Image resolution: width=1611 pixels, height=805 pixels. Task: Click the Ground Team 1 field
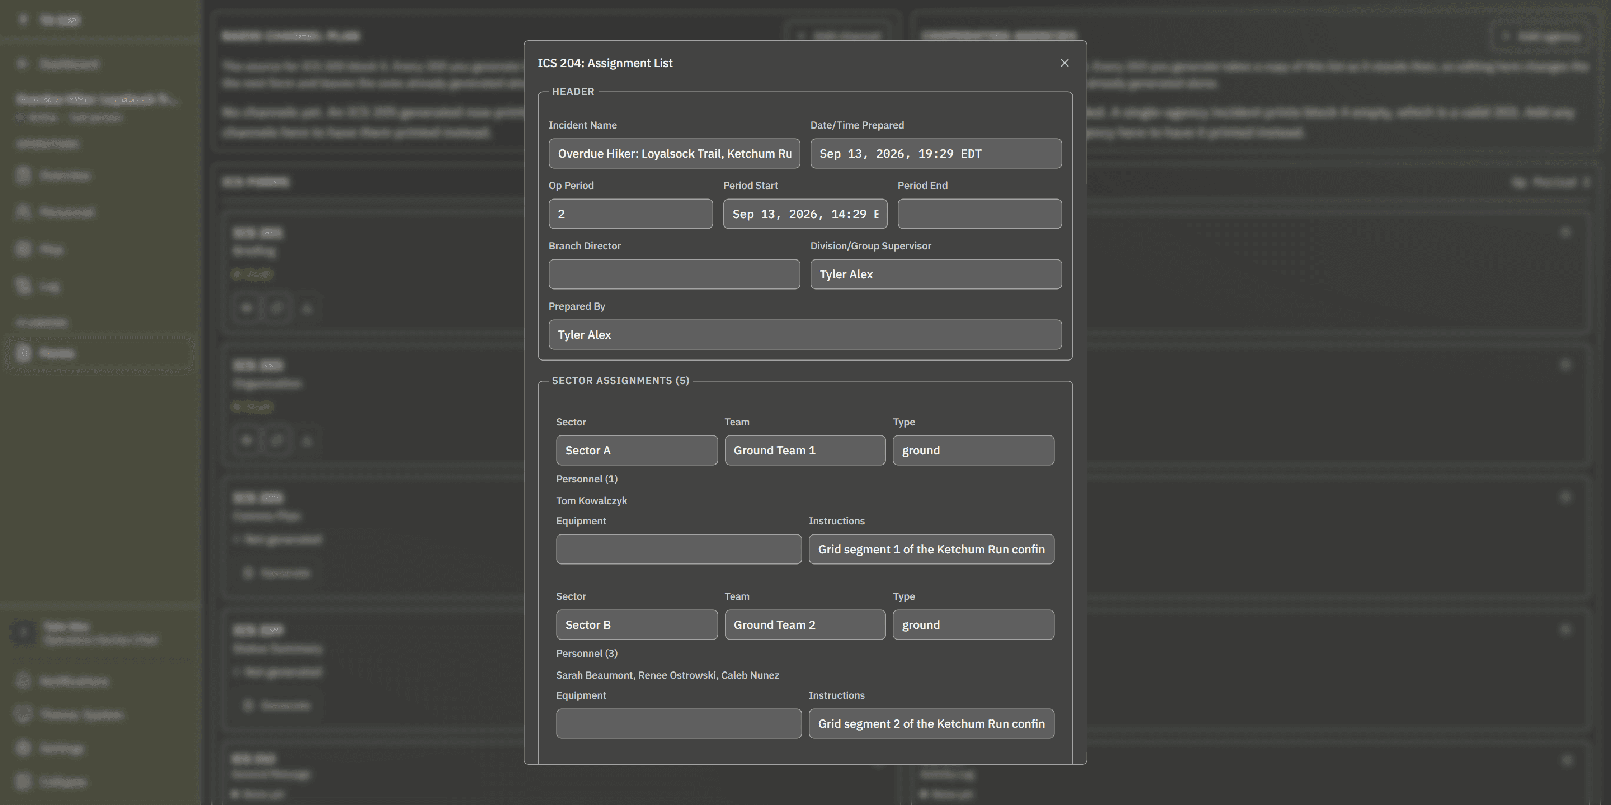tap(805, 450)
